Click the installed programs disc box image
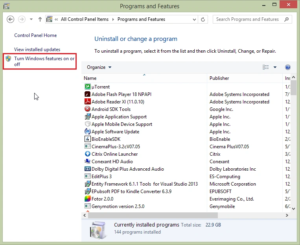 98,230
